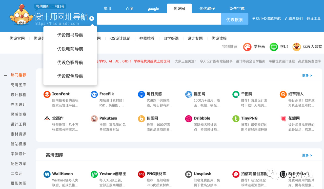Click the TinyPNG green icon
324x189 pixels.
(x=236, y=119)
